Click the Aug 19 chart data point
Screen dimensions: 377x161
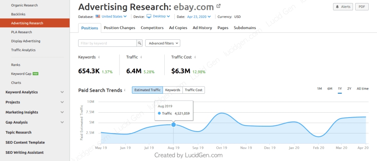[x=173, y=125]
